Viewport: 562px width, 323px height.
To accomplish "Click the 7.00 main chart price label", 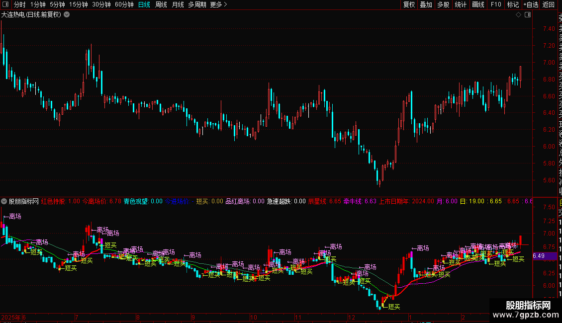I will pos(549,62).
